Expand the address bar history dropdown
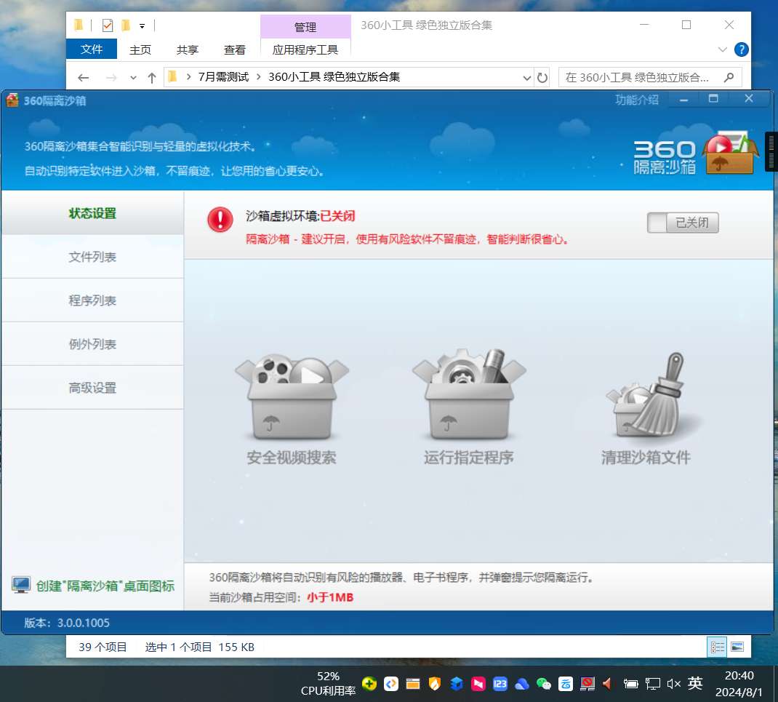778x702 pixels. [527, 77]
